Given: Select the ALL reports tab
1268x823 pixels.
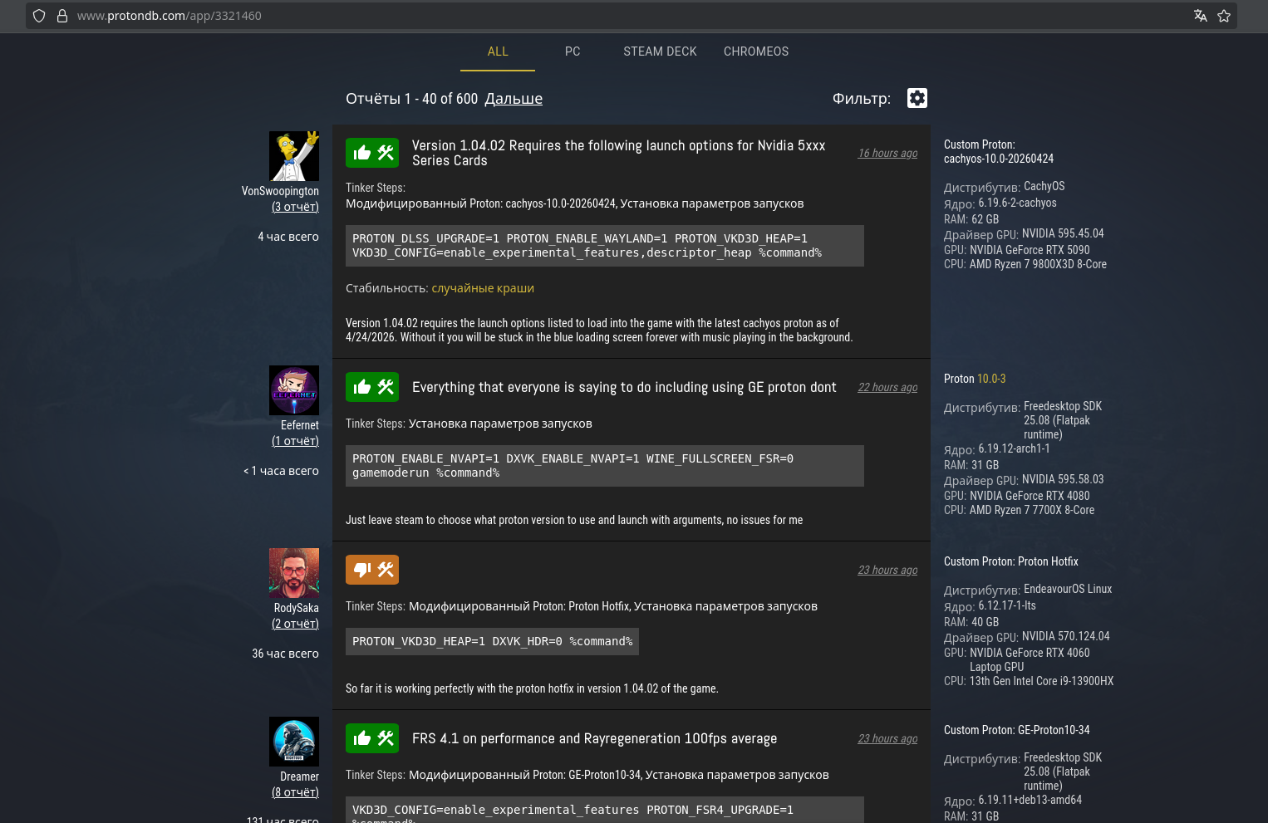Looking at the screenshot, I should coord(498,51).
